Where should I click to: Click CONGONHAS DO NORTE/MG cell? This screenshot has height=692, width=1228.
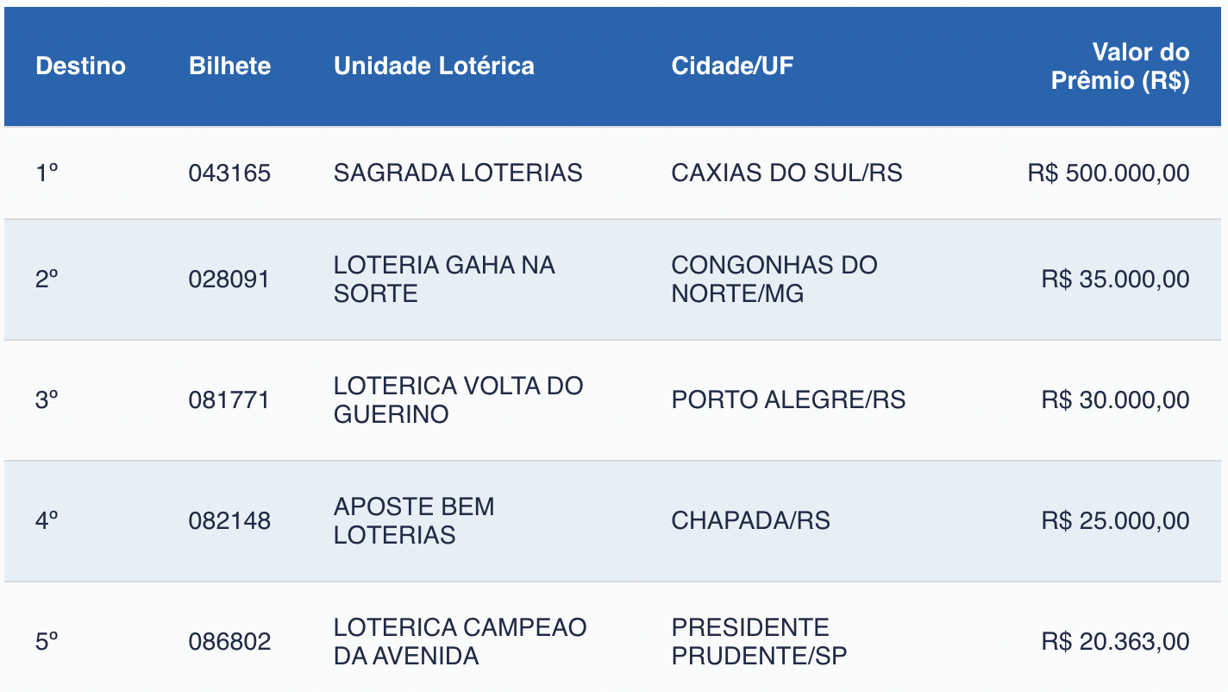[774, 280]
